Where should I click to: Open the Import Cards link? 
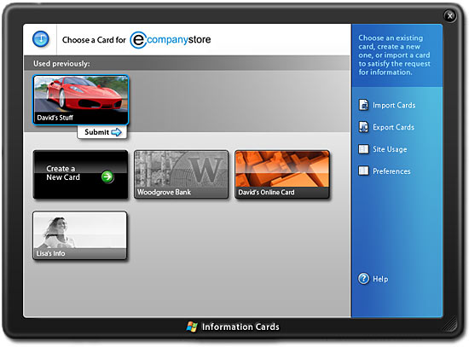pyautogui.click(x=394, y=106)
